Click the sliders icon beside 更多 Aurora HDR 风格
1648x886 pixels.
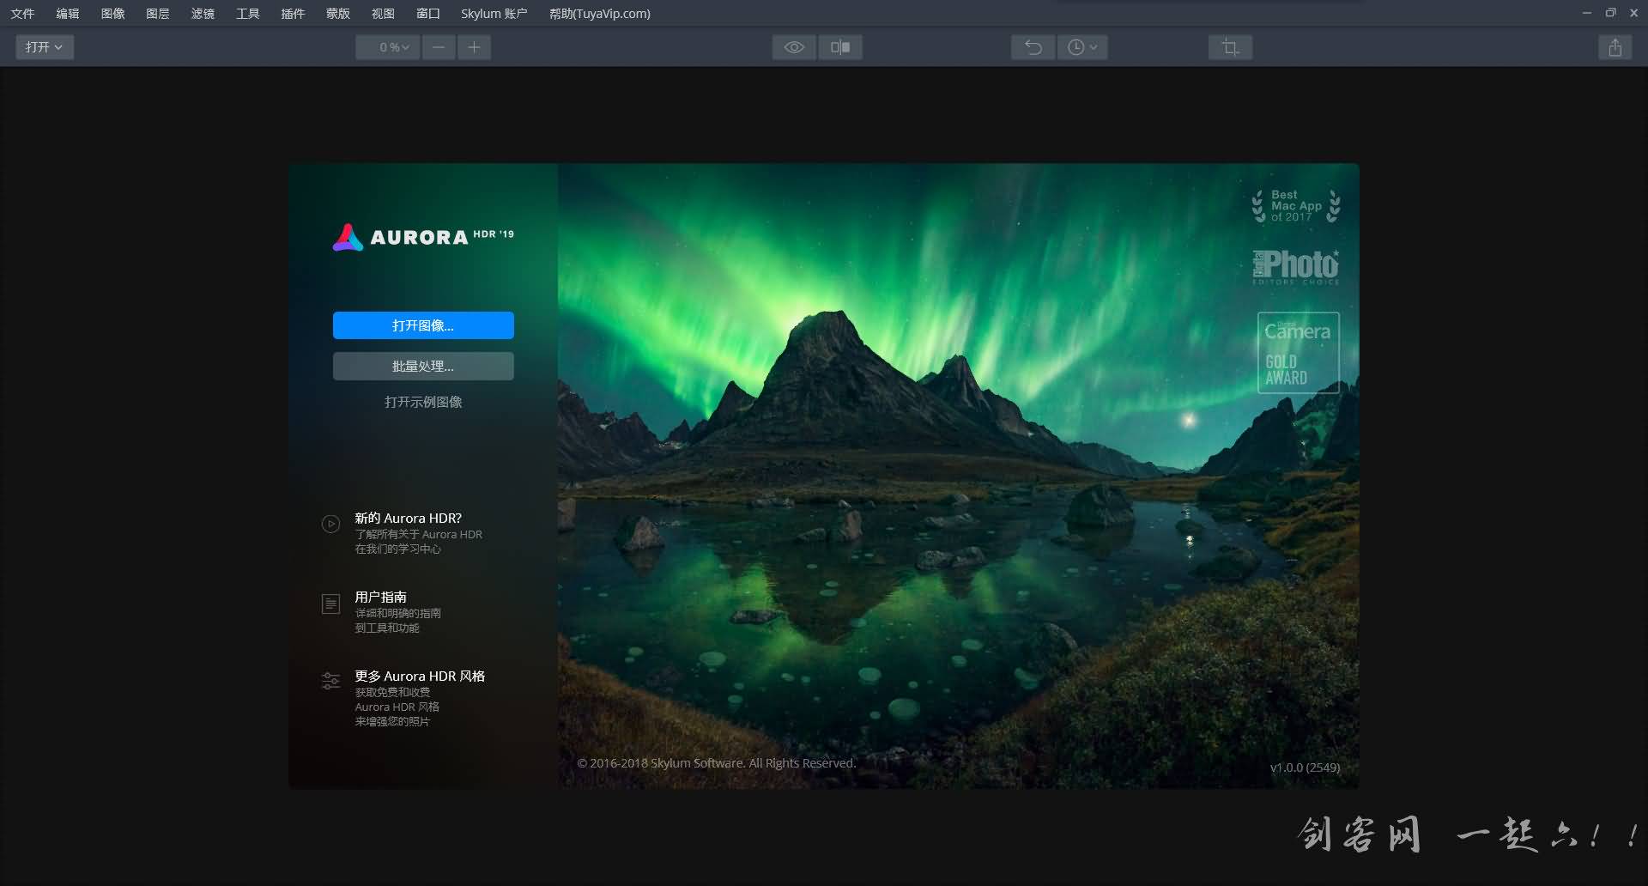click(330, 682)
